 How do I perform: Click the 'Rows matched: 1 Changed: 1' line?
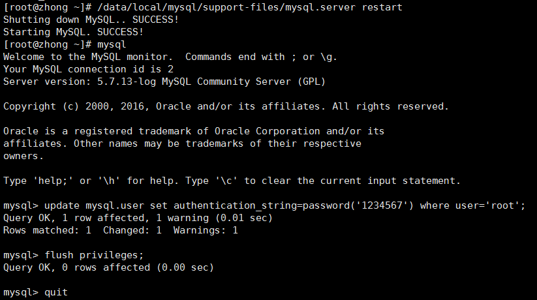click(121, 230)
